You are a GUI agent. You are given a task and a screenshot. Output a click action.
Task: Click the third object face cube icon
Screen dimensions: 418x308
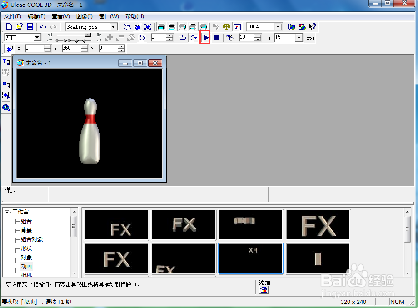click(x=182, y=27)
